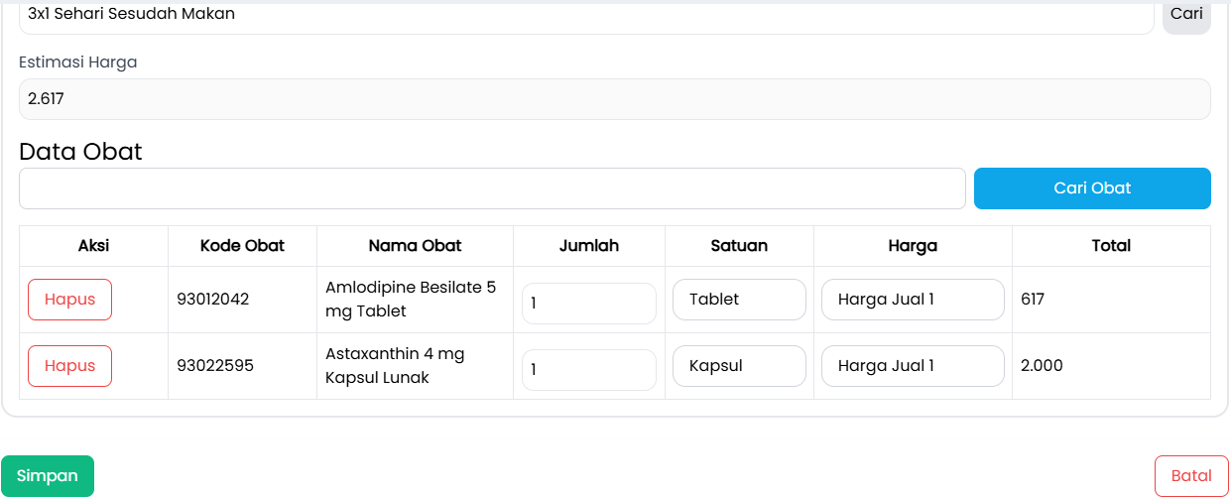Click the Estimasi Harga field showing 2.617
Viewport: 1231px width, 497px height.
click(614, 99)
